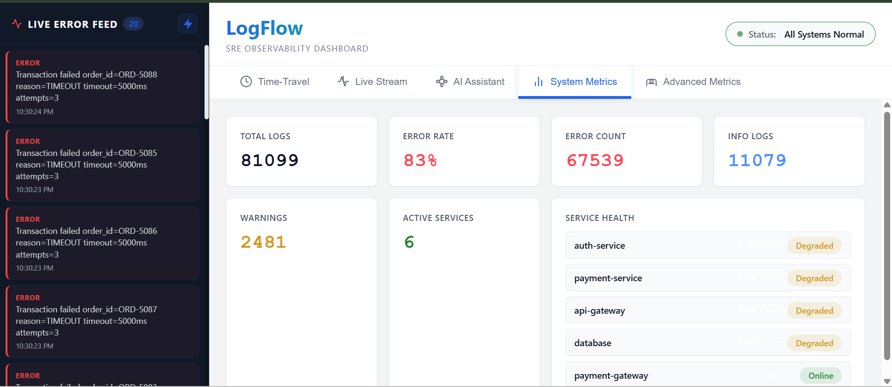The height and width of the screenshot is (387, 892).
Task: Click the LogFlow logo title
Action: [264, 28]
